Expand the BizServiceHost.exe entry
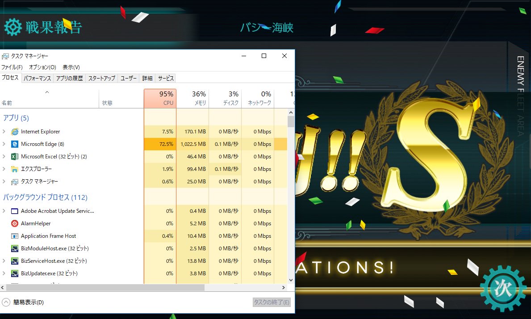Viewport: 531px width, 319px height. (x=4, y=261)
